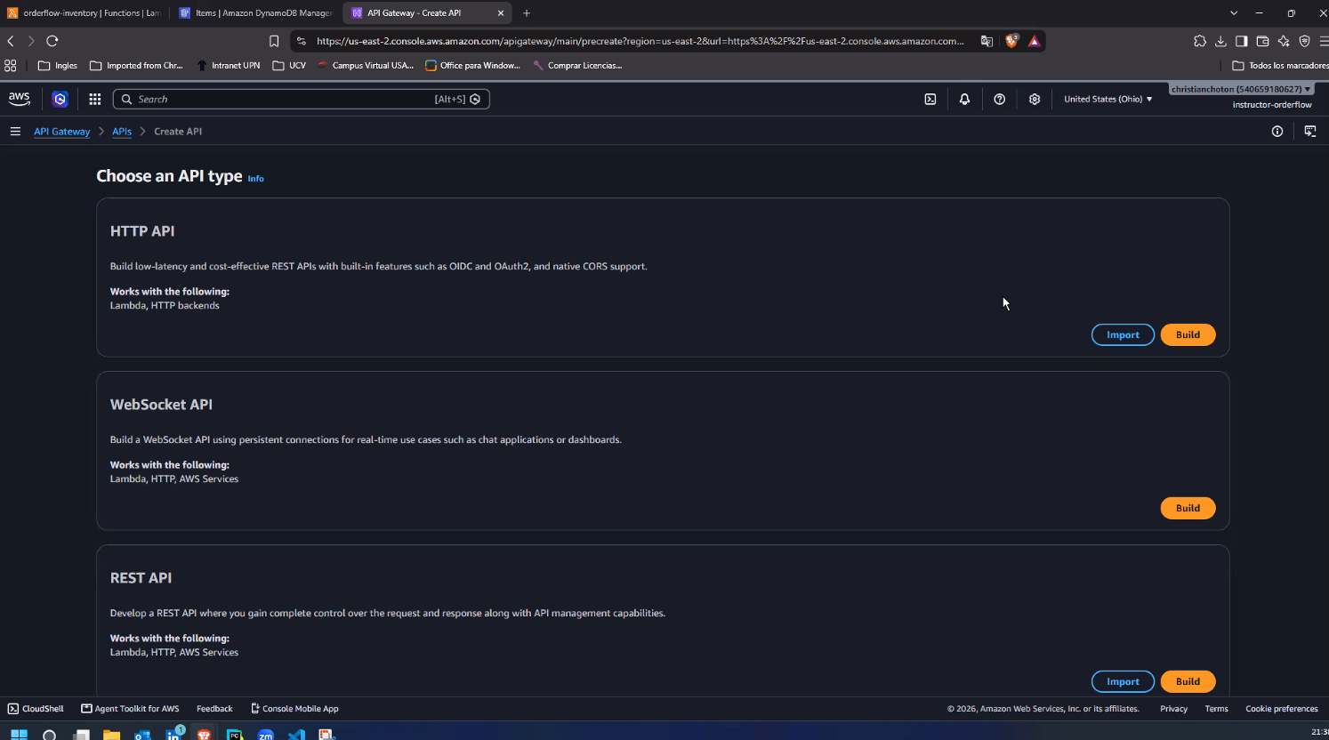The height and width of the screenshot is (740, 1329).
Task: Open Brave Leo AI sparkle icon
Action: [1284, 41]
